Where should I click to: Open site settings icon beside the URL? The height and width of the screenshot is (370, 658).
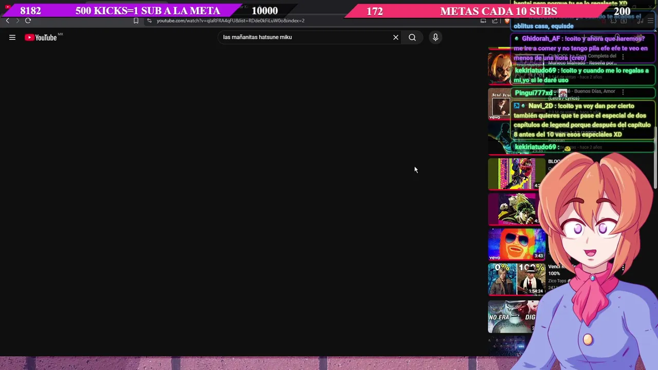pos(149,21)
